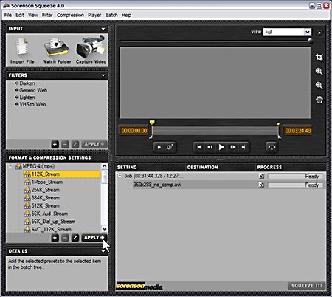Click preset list scrollbar down arrow
This screenshot has height=297, width=332.
104,229
